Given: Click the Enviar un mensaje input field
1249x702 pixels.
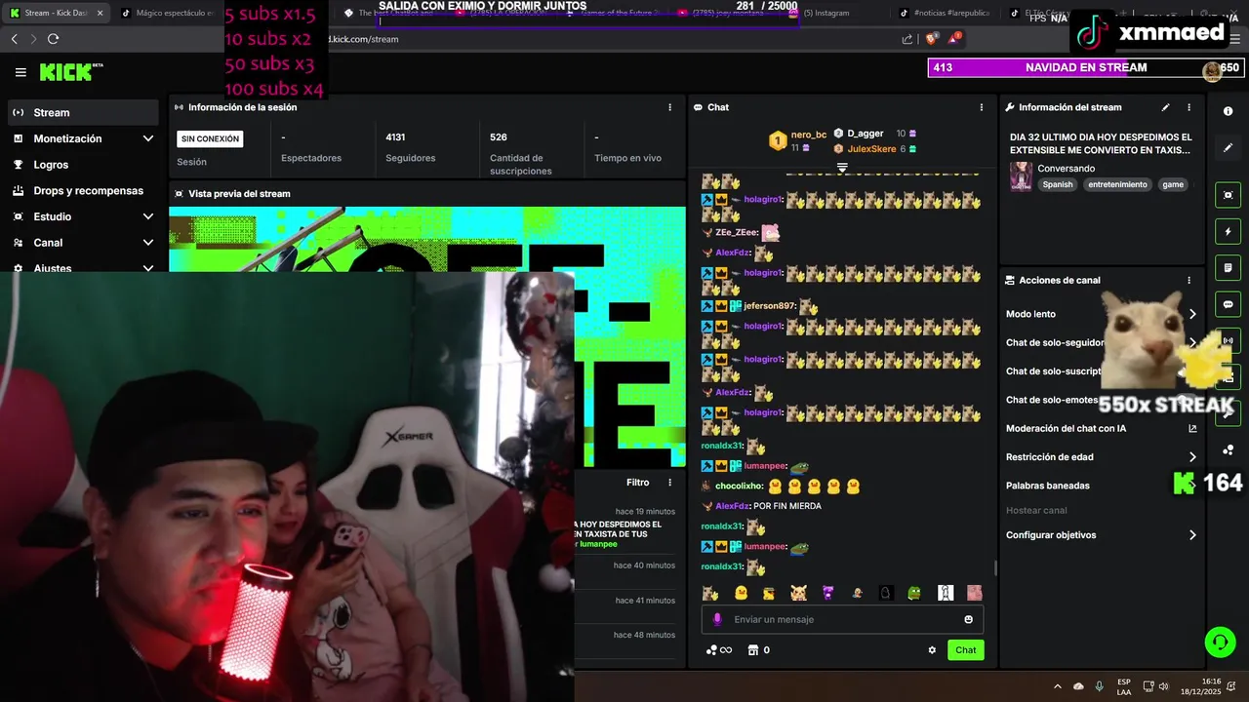Looking at the screenshot, I should [x=842, y=619].
